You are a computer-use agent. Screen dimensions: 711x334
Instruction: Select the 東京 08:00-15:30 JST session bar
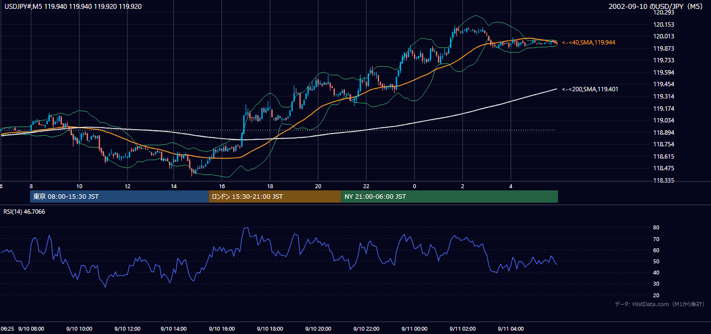[119, 197]
